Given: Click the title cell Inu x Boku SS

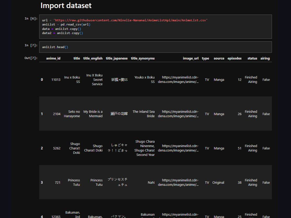Looking at the screenshot, I should click(x=72, y=80).
